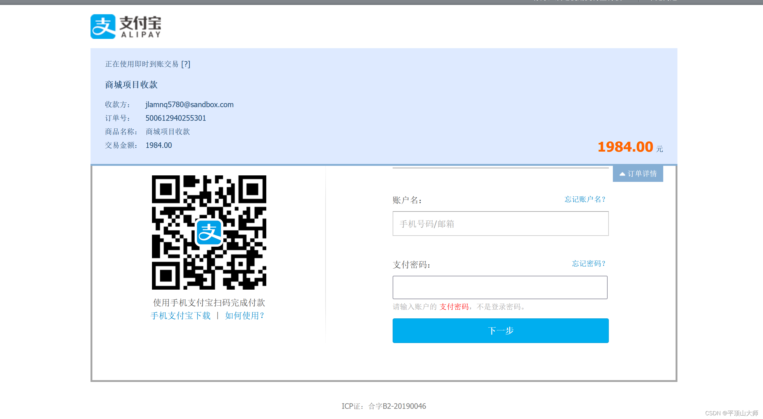Click the ICP证 合字B2-20190046 footer text

(x=384, y=406)
